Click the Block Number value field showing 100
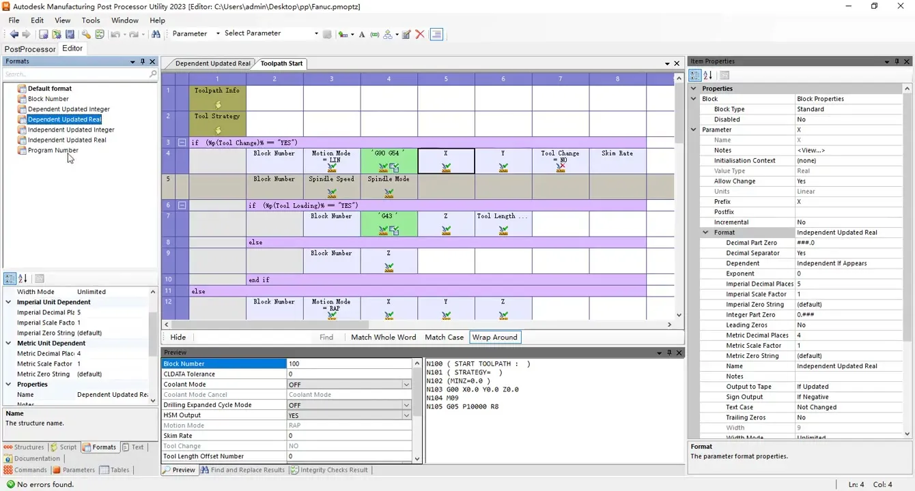 click(x=348, y=364)
